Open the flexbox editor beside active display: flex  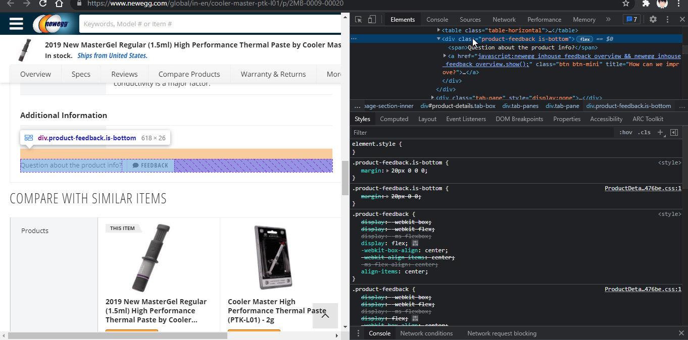tap(415, 243)
